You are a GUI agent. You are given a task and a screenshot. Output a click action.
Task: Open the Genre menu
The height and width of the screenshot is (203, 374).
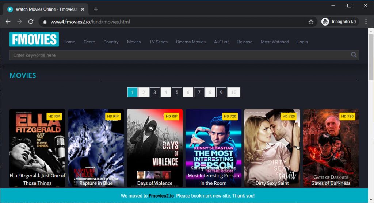click(x=89, y=42)
